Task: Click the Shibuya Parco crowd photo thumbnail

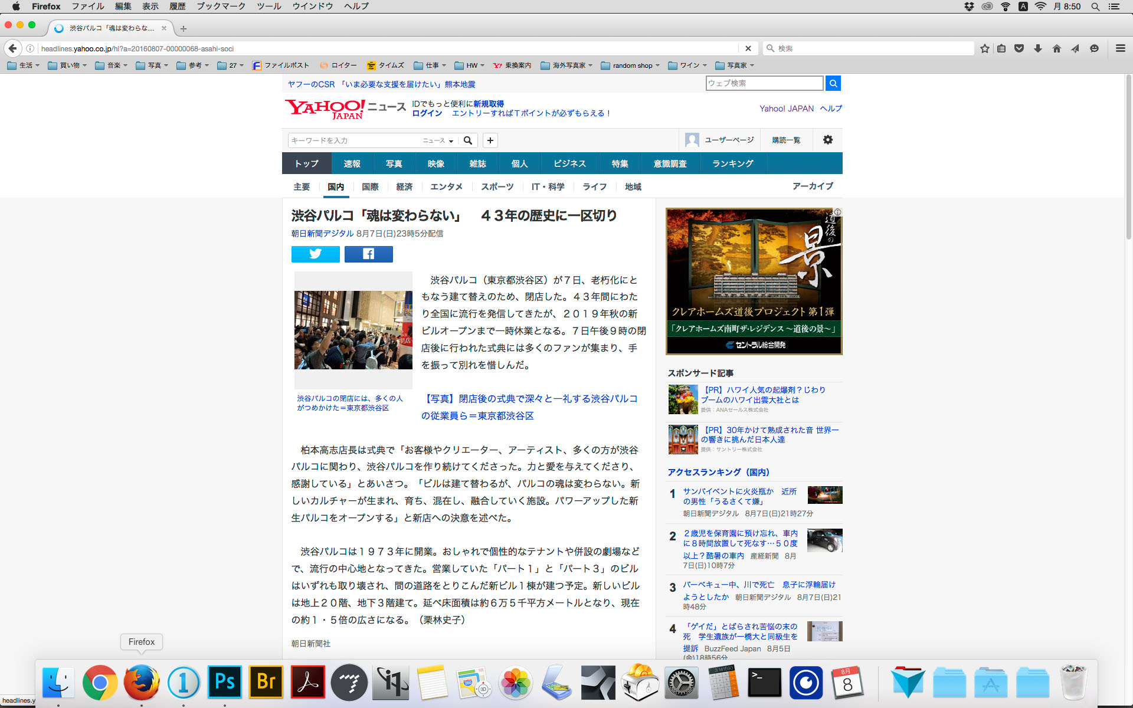Action: [x=353, y=329]
